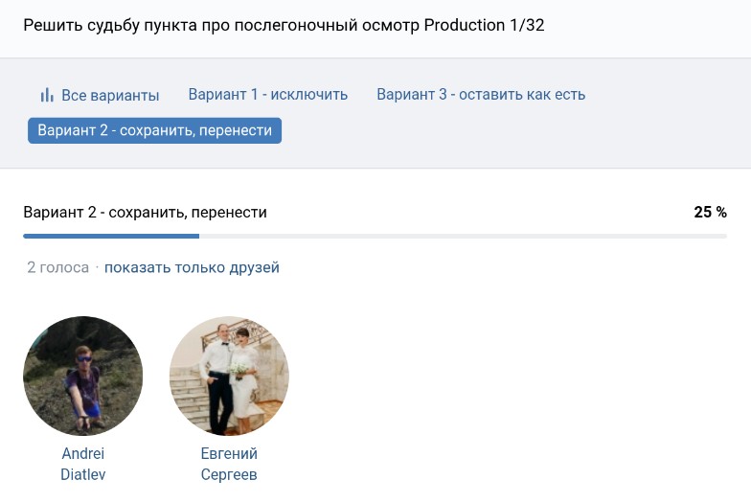Click the Вариант 2 heading above progress bar
Viewport: 751px width, 503px height.
145,213
